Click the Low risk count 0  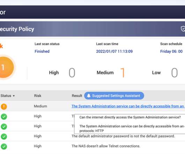click(175, 72)
